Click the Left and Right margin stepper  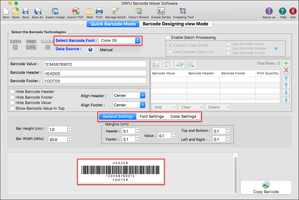click(x=228, y=139)
